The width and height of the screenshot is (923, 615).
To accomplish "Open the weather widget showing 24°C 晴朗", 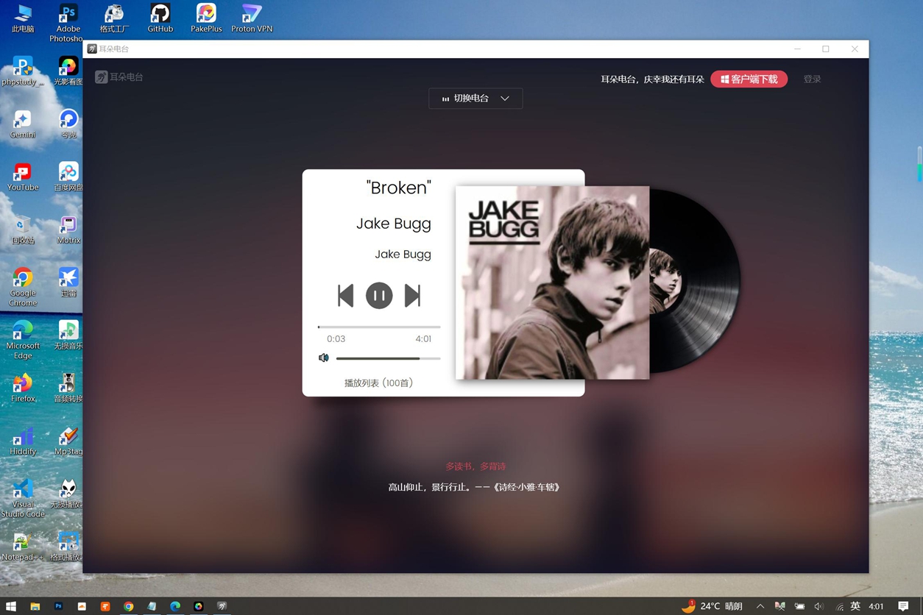I will pos(712,606).
